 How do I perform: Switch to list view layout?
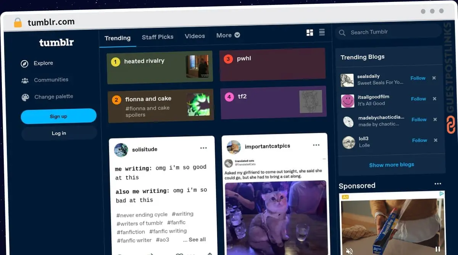(322, 33)
